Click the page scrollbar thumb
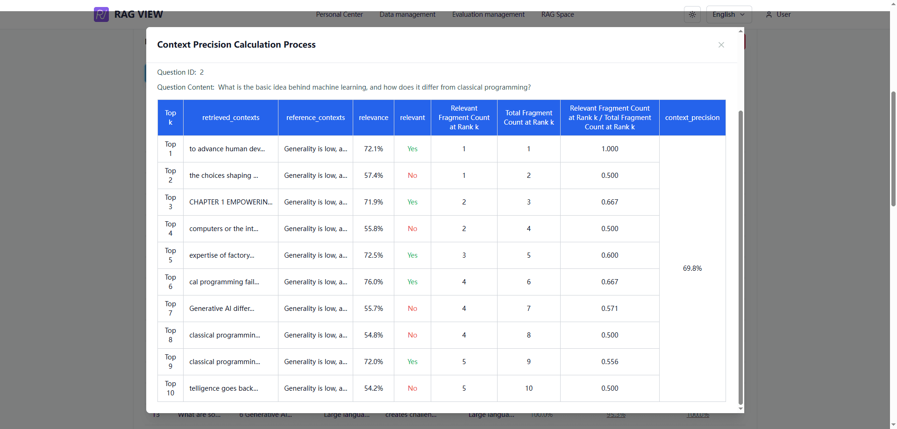 tap(893, 149)
